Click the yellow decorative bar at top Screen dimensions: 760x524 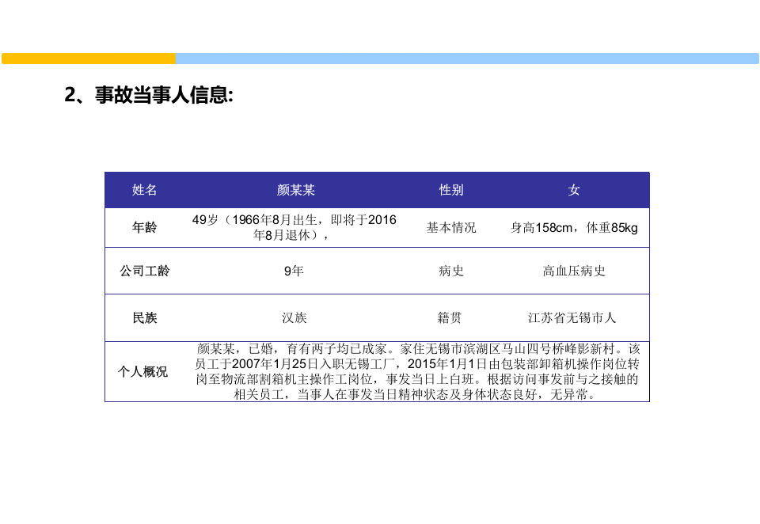coord(87,57)
